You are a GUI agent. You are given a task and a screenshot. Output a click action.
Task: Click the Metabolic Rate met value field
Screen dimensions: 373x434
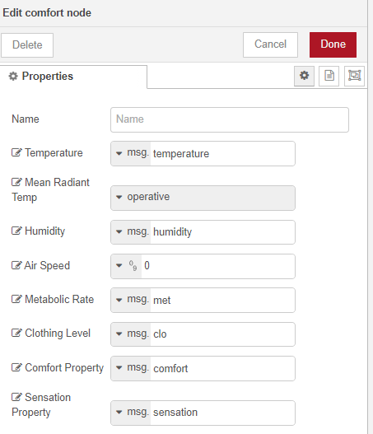click(x=222, y=300)
